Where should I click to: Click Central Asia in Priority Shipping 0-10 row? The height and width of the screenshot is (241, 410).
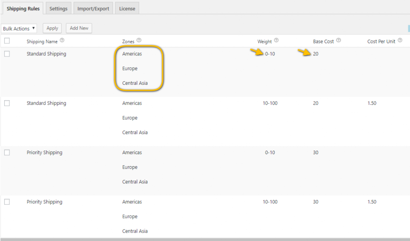pos(135,181)
